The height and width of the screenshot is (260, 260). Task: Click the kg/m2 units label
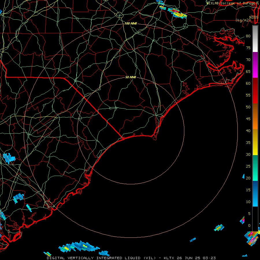[243, 20]
